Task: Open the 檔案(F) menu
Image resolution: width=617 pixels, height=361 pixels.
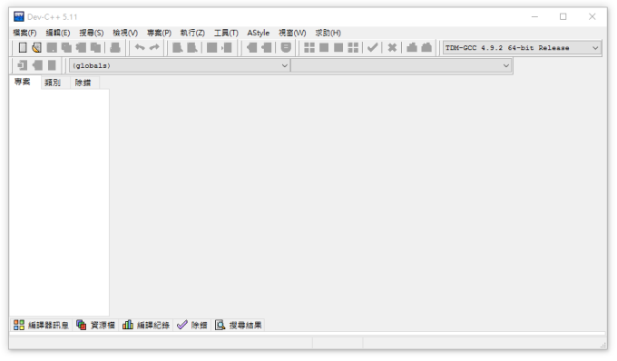Action: (24, 33)
